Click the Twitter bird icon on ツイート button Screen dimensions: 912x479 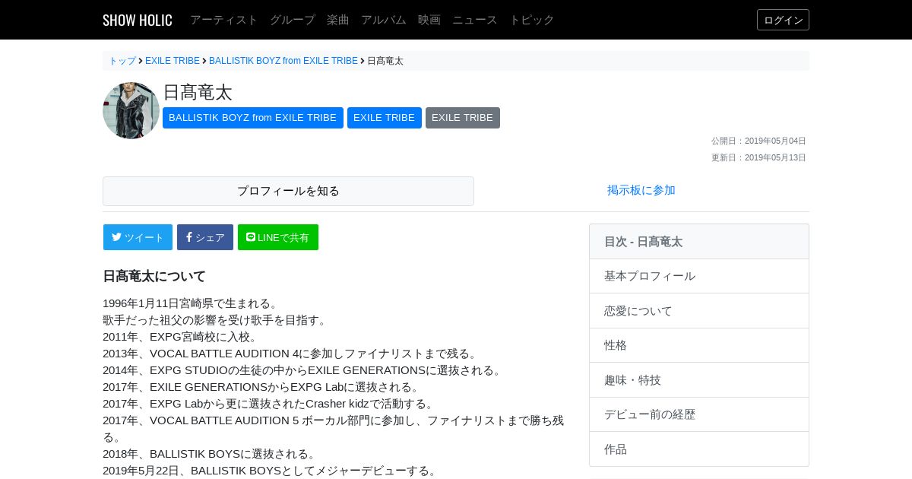coord(116,237)
